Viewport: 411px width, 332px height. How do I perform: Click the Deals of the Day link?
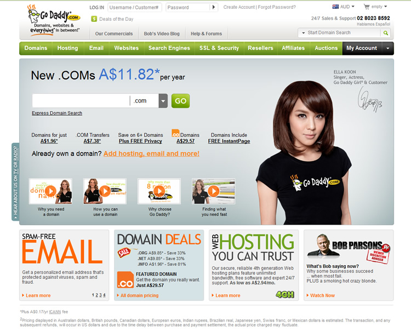pos(116,19)
